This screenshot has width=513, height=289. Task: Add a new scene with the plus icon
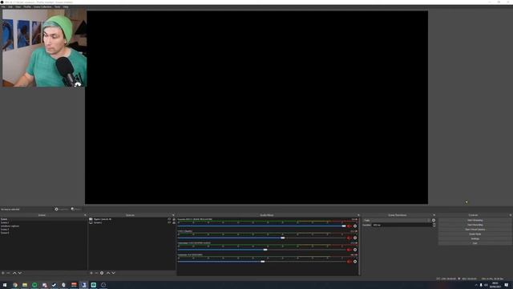tap(3, 273)
